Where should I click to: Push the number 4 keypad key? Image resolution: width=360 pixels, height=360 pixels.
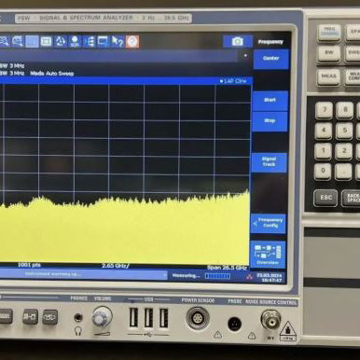[324, 131]
